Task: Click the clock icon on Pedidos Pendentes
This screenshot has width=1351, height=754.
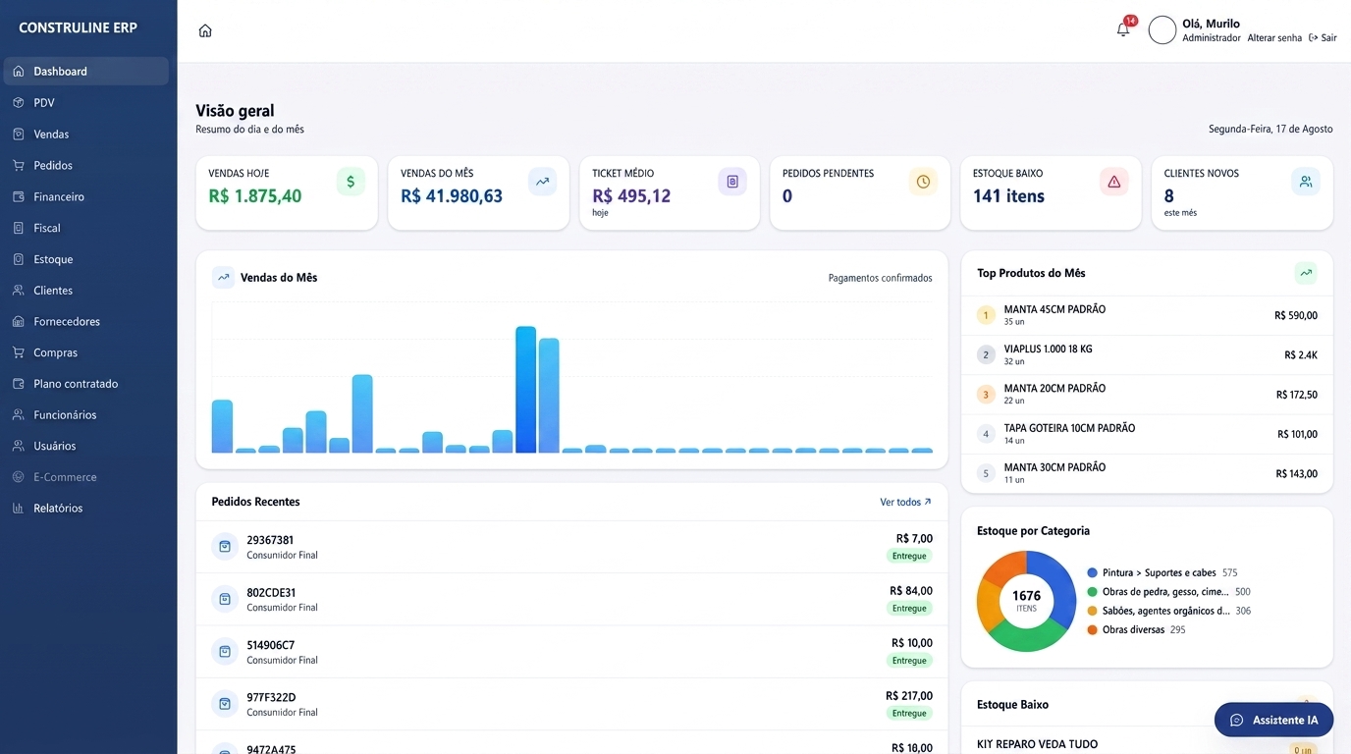Action: (x=923, y=182)
